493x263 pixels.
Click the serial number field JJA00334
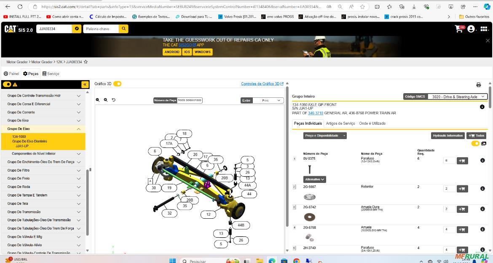[54, 29]
